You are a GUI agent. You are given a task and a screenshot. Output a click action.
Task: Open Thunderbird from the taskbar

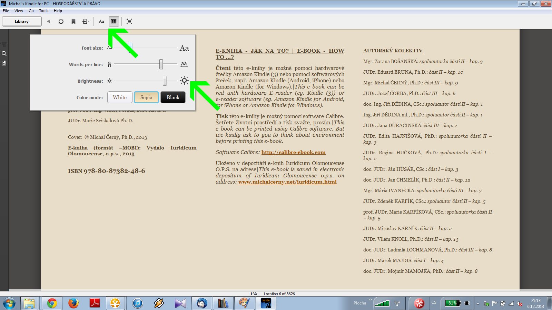click(x=202, y=303)
